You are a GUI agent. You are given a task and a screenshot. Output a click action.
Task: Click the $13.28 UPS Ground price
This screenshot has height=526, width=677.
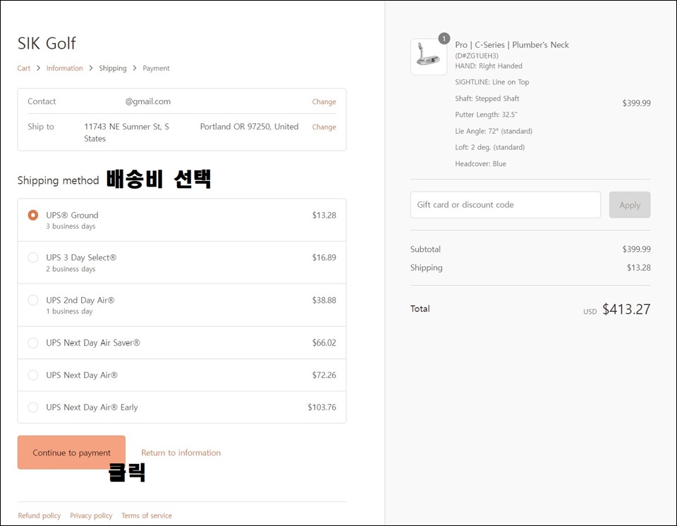[x=324, y=215]
